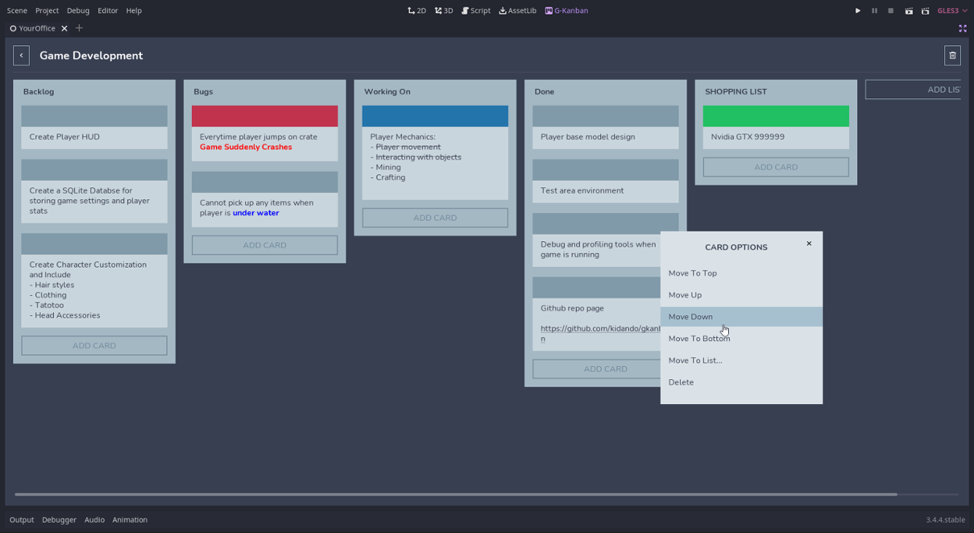Open the Script editor
The image size is (974, 533).
pos(476,10)
